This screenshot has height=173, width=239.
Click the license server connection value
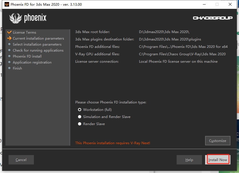(x=178, y=62)
